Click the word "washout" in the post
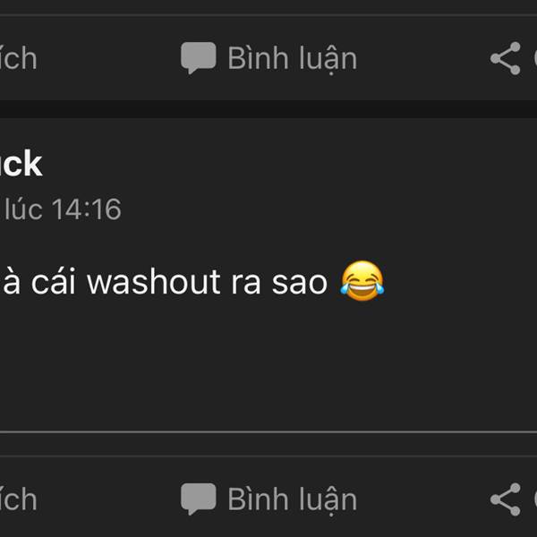The image size is (537, 537). (x=153, y=282)
